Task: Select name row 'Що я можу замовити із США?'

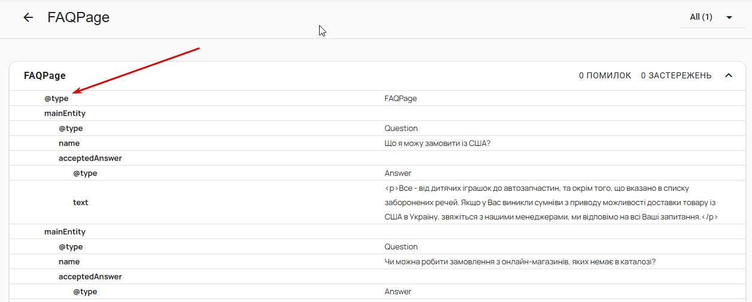Action: pos(438,144)
